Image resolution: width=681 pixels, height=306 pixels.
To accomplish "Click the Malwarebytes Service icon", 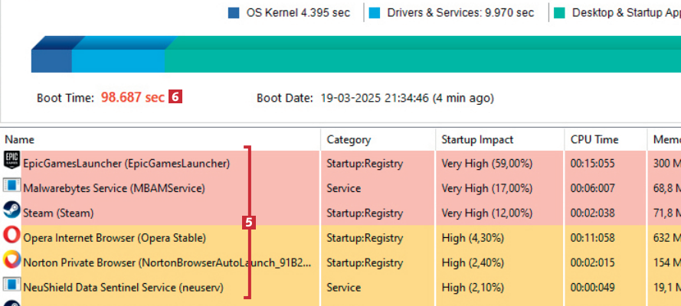I will tap(11, 186).
